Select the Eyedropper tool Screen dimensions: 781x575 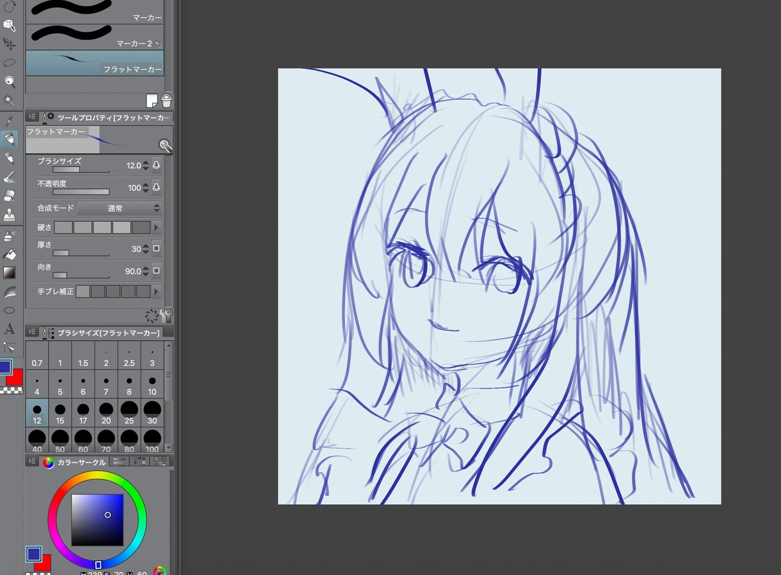point(10,120)
